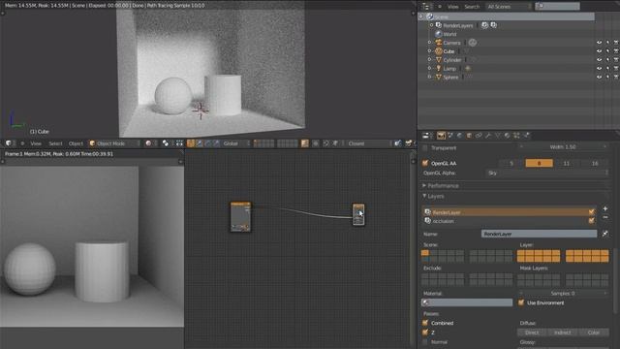Open the Render properties tab

pyautogui.click(x=441, y=136)
